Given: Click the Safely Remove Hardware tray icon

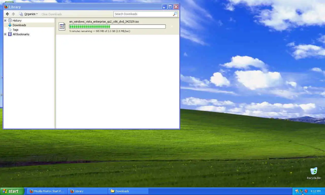Looking at the screenshot, I should pos(301,191).
